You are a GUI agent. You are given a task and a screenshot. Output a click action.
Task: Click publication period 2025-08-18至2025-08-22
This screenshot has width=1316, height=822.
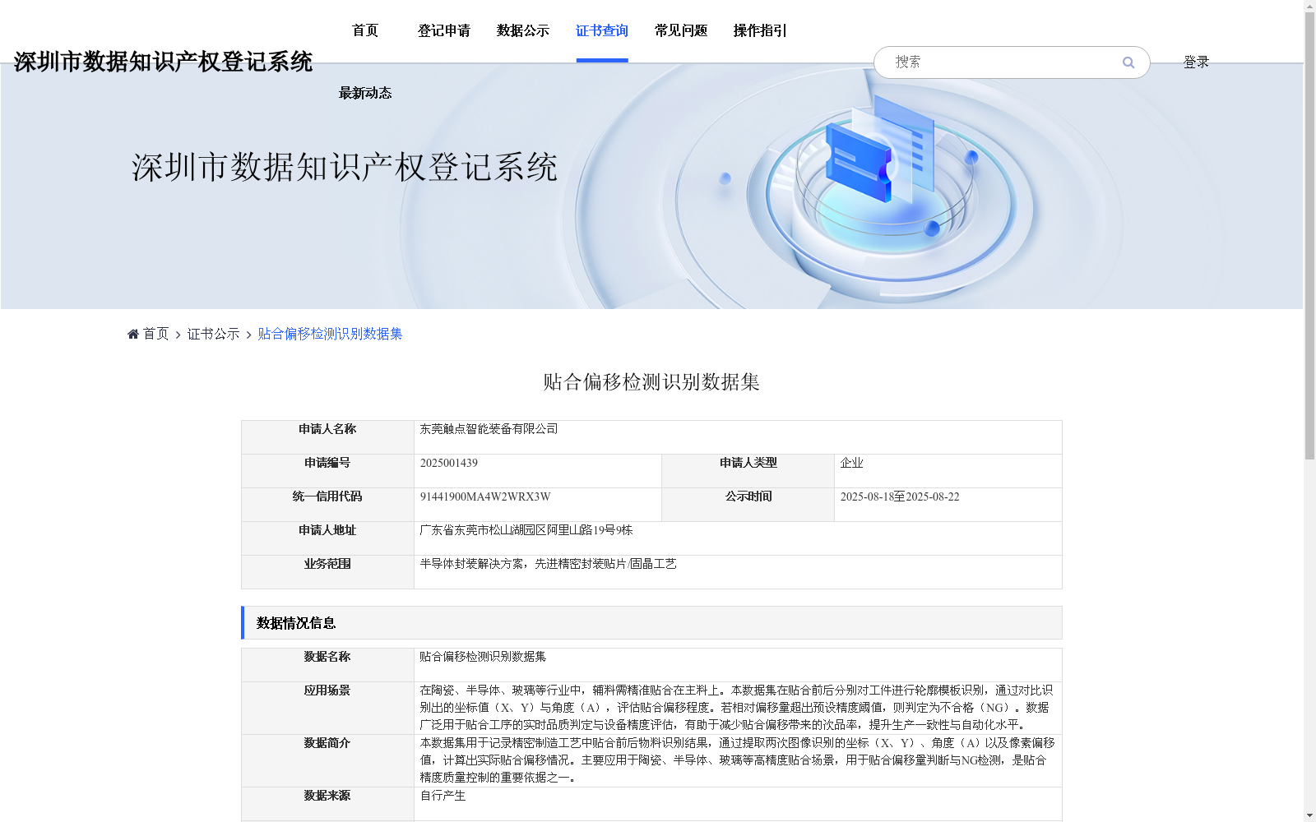(900, 496)
